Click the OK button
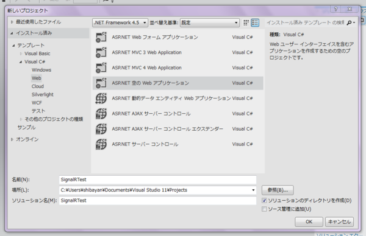Viewport: 366px width, 236px height. (309, 222)
